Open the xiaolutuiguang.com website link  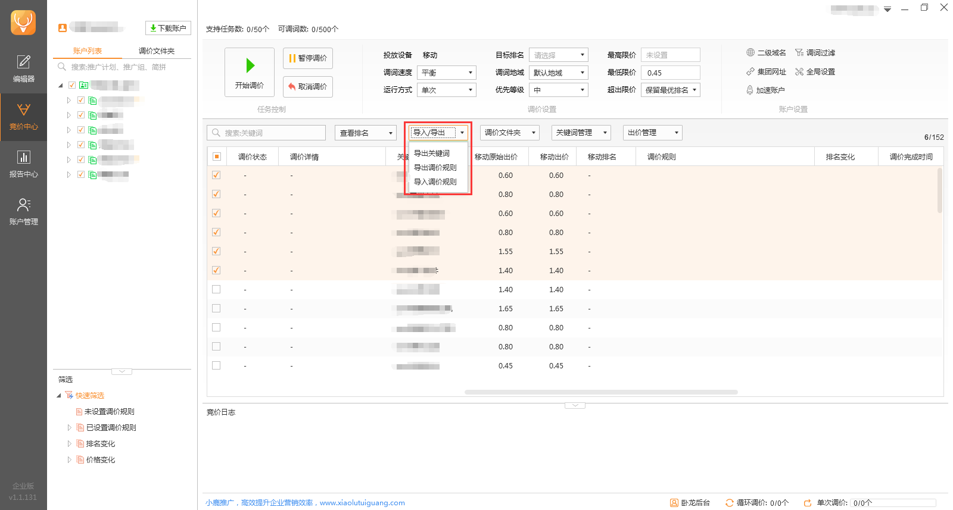(x=362, y=503)
